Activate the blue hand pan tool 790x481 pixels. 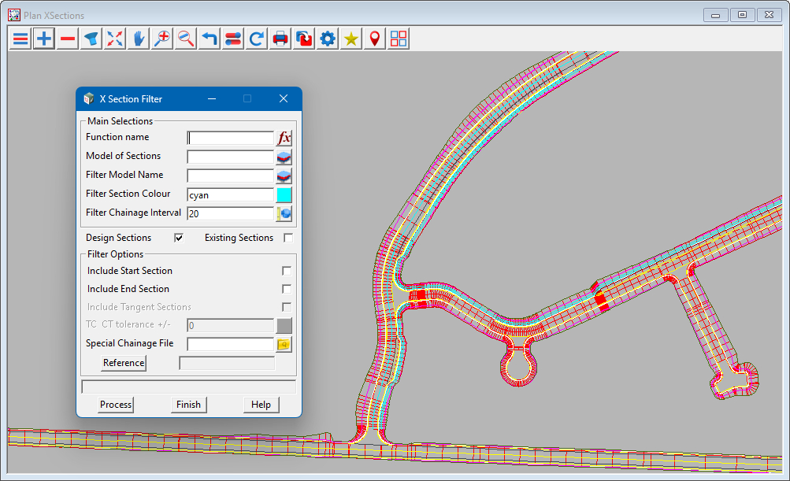(x=139, y=39)
